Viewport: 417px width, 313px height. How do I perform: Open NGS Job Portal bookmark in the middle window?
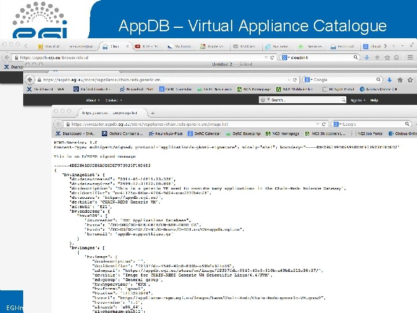coord(338,89)
